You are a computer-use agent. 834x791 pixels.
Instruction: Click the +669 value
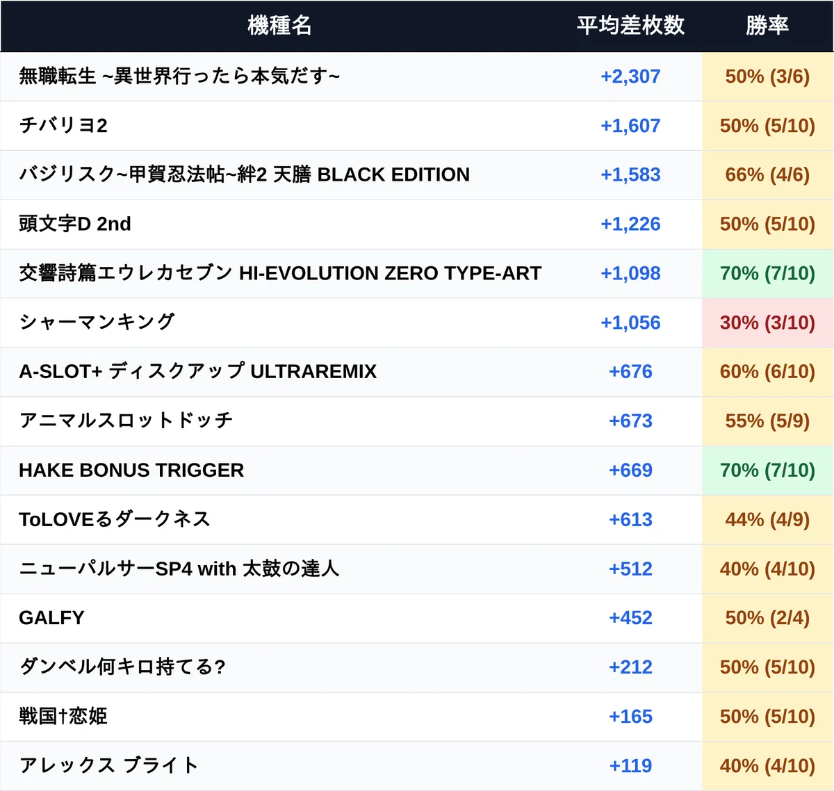(630, 470)
